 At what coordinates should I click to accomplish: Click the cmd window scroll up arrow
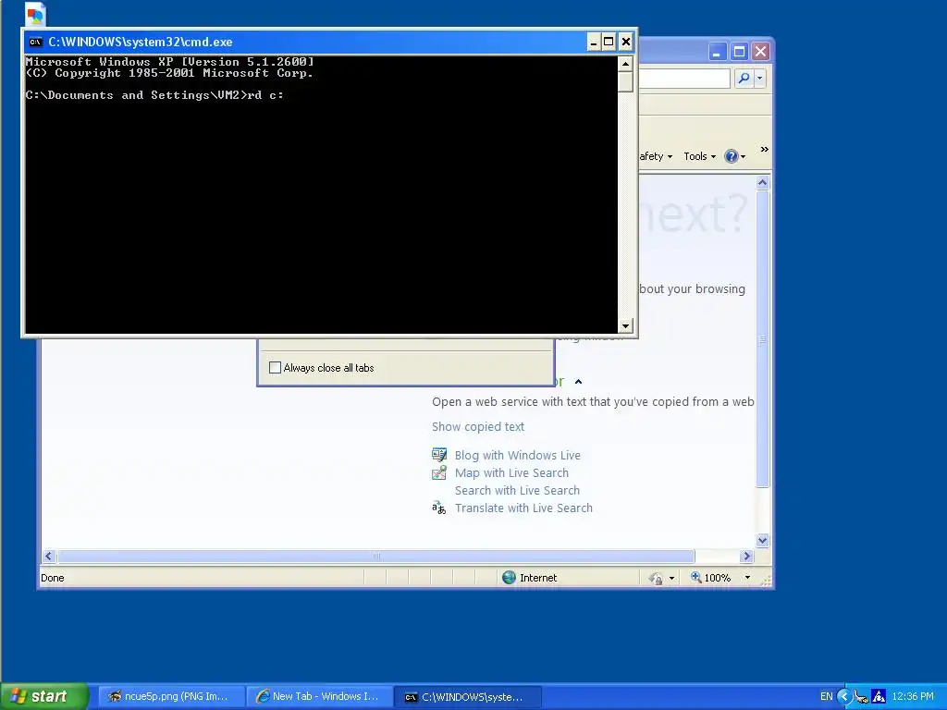625,64
